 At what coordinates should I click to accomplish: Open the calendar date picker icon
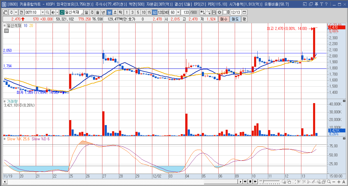(244, 12)
